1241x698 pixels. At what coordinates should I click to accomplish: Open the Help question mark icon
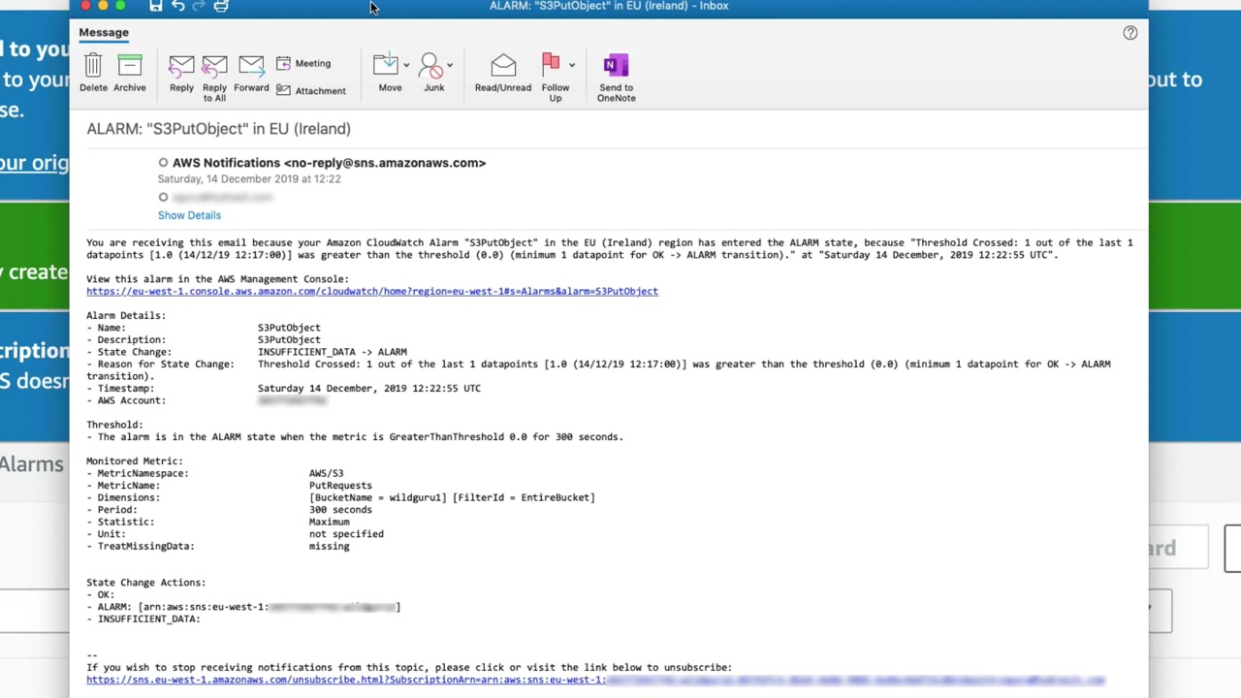click(1130, 33)
